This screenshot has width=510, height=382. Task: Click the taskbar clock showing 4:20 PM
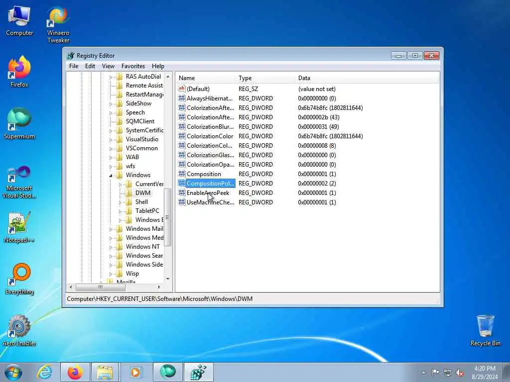tap(485, 373)
